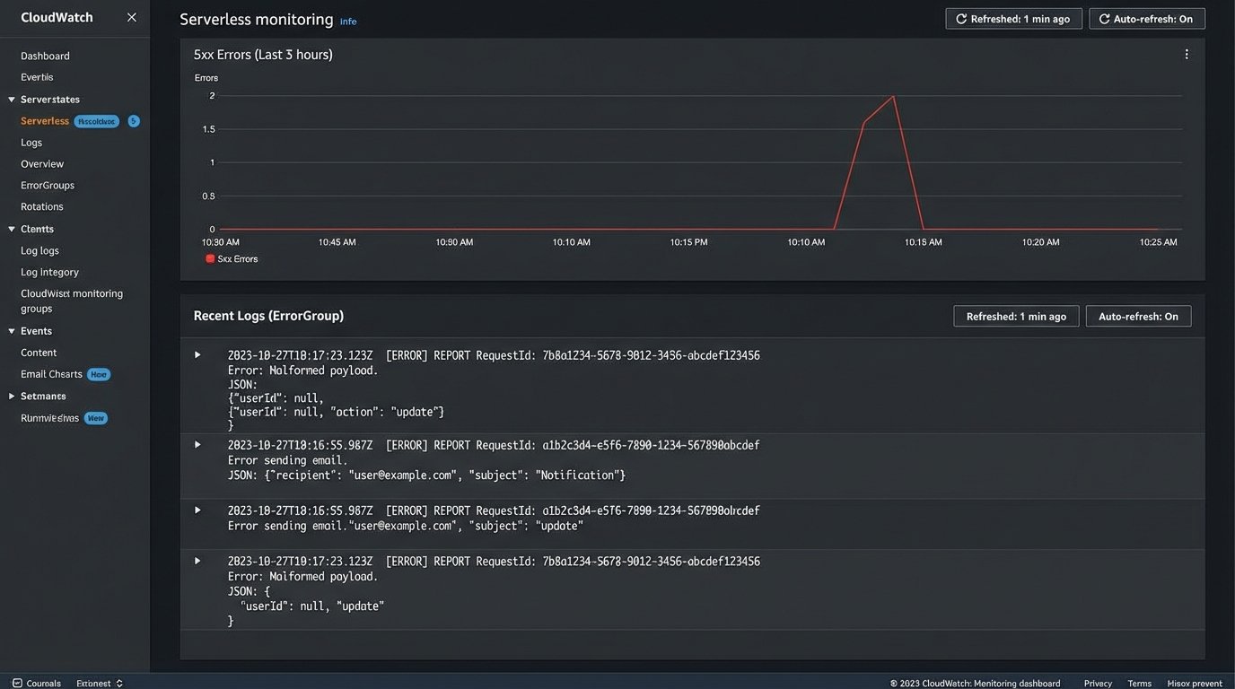
Task: Open the 5xx Errors chart options menu
Action: [x=1186, y=53]
